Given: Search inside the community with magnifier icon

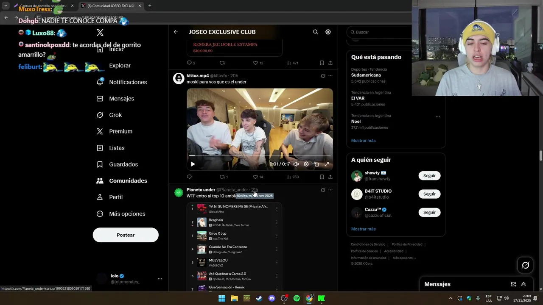Looking at the screenshot, I should coord(315,32).
